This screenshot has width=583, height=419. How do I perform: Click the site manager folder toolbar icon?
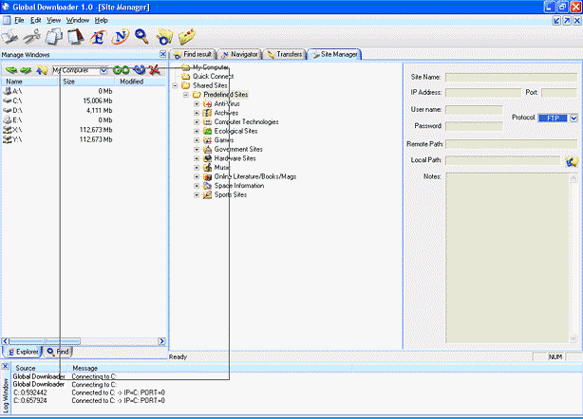click(x=187, y=37)
